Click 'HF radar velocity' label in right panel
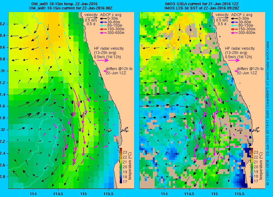Viewport: 273px width, 197px height. tap(240, 48)
